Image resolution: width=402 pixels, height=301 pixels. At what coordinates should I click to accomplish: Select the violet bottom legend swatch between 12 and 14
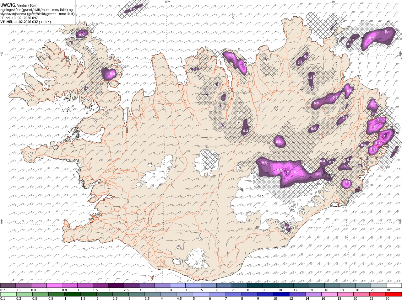(296, 294)
